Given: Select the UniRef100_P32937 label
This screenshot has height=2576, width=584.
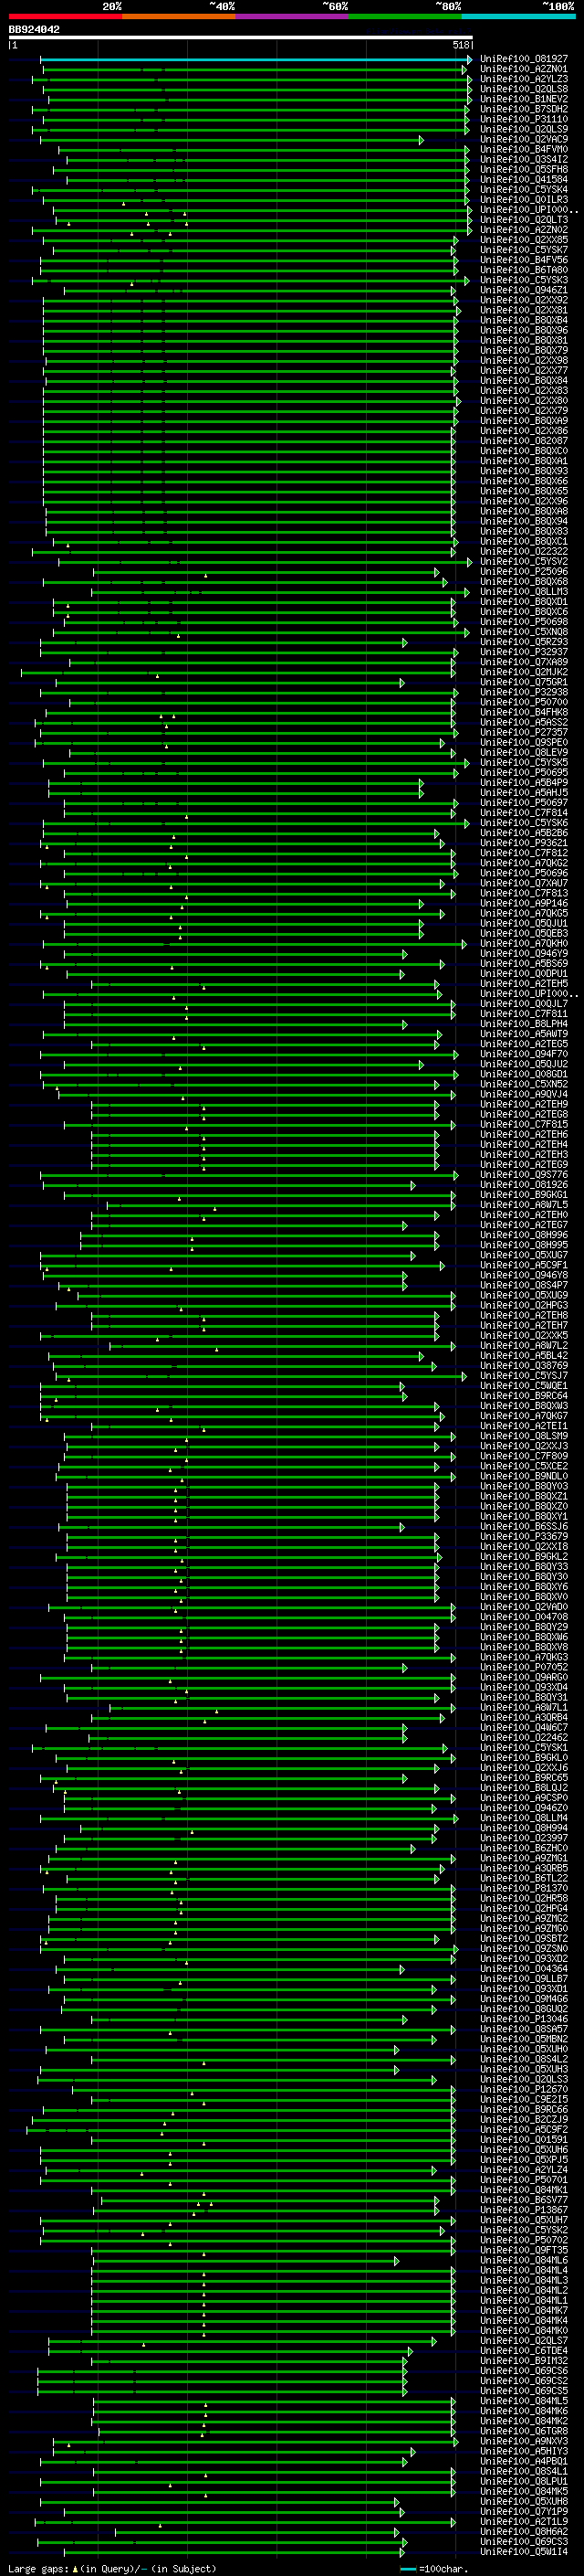Looking at the screenshot, I should coord(524,652).
